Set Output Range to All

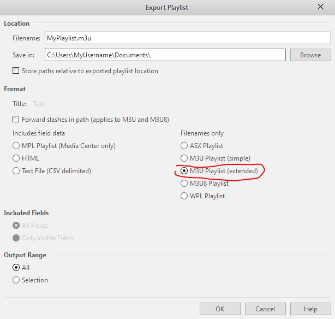click(x=16, y=268)
